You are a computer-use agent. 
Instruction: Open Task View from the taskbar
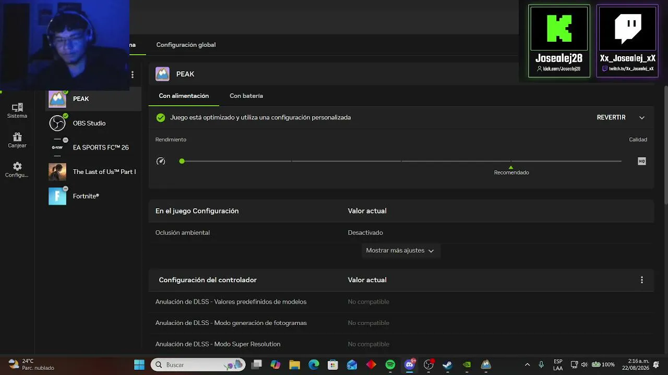[x=256, y=365]
